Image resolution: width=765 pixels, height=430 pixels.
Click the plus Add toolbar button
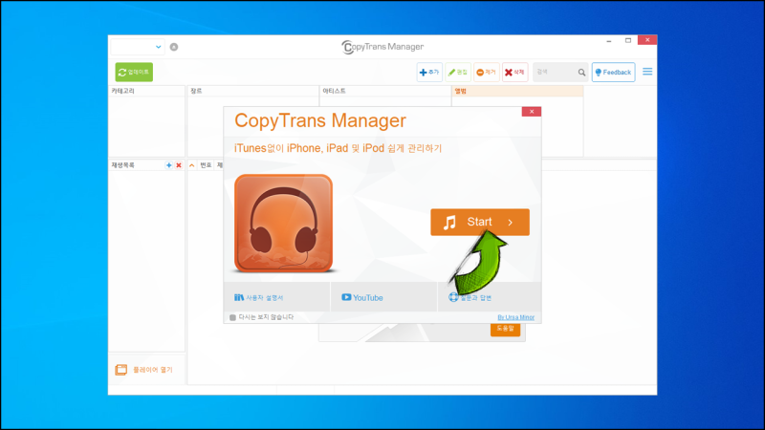point(429,73)
